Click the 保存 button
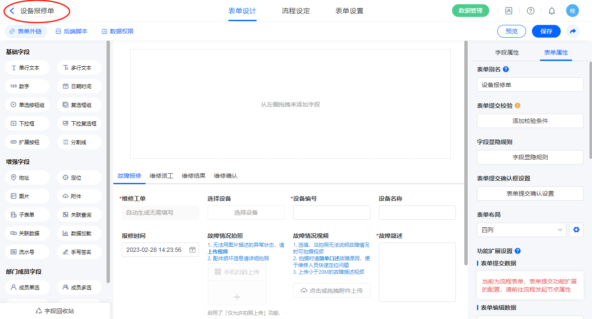Image resolution: width=592 pixels, height=319 pixels. coord(546,31)
